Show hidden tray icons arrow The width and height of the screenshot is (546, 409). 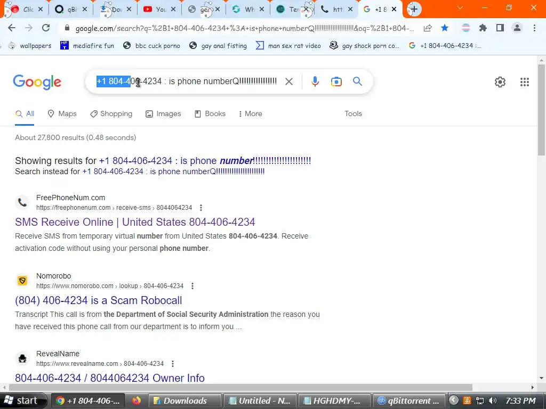(453, 400)
